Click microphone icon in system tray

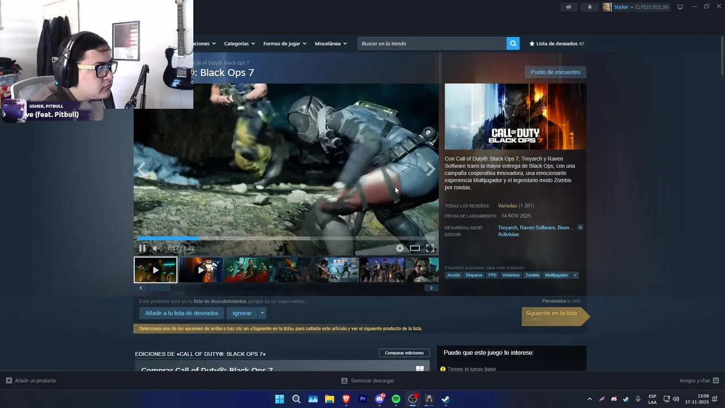tap(638, 399)
